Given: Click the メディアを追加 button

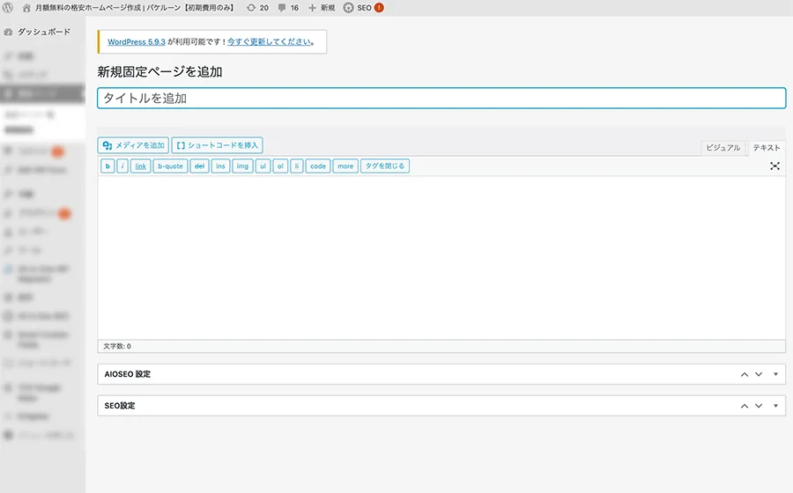Looking at the screenshot, I should pyautogui.click(x=133, y=145).
